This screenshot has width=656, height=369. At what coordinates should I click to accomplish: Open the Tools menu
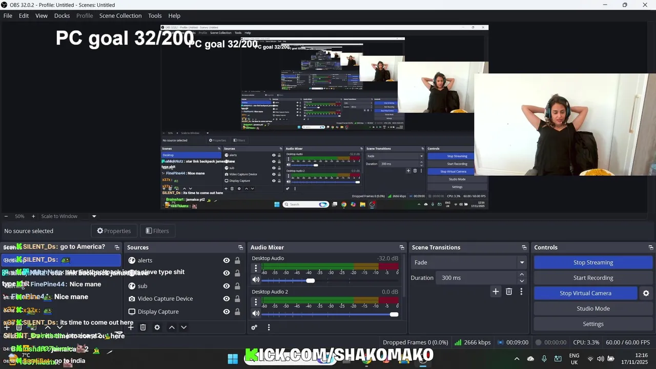[x=155, y=16]
